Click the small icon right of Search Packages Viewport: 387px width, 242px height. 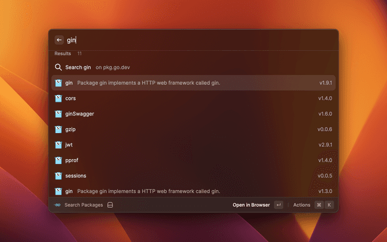[x=110, y=205]
